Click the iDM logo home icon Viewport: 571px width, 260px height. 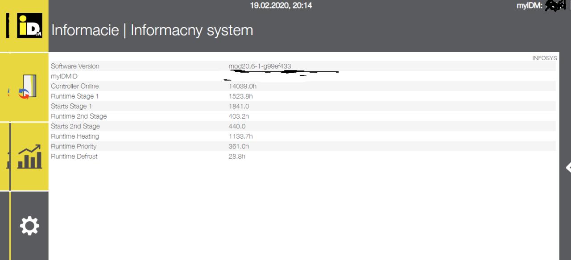[x=29, y=25]
